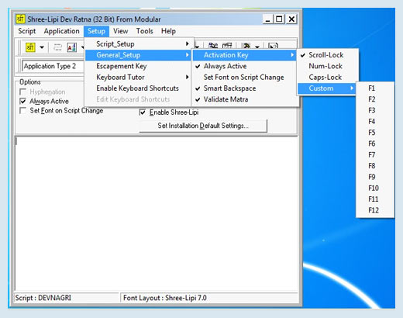Expand the General_Setup submenu
403x318 pixels.
click(x=138, y=55)
